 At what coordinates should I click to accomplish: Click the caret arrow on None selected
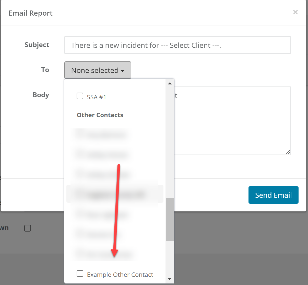(x=123, y=71)
